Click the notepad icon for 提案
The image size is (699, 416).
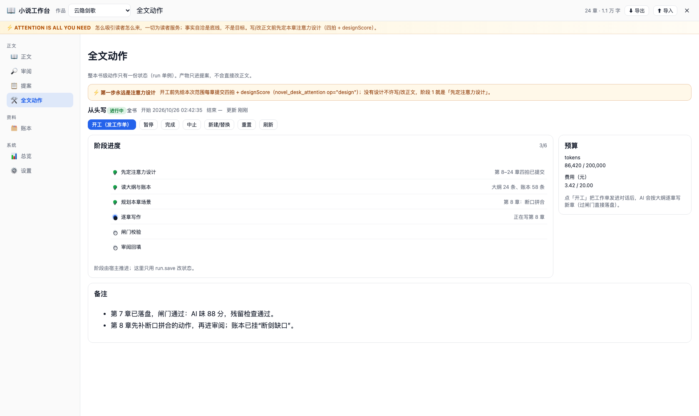point(14,86)
